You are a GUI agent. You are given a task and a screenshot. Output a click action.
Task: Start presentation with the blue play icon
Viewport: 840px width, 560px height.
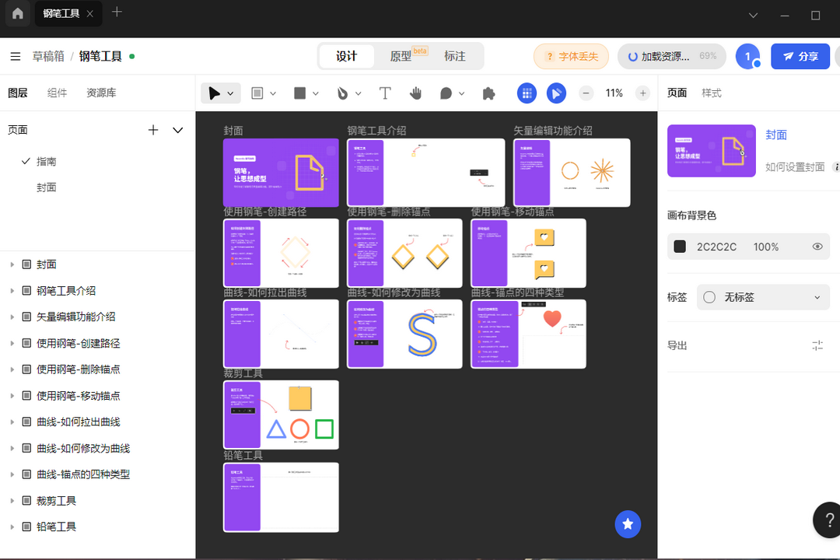pos(555,93)
